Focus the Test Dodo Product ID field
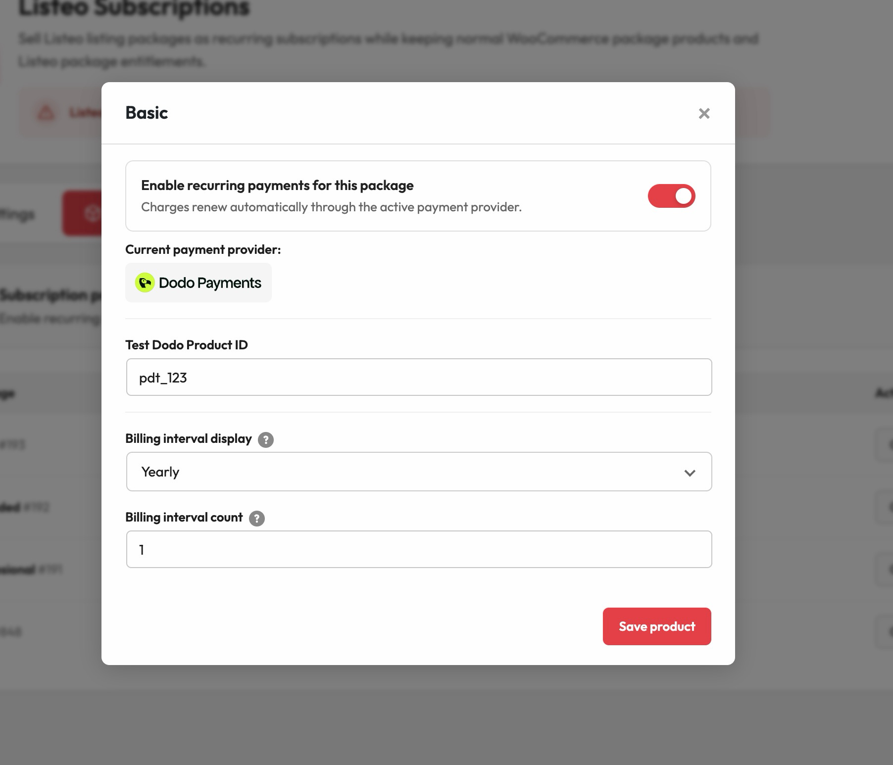 pyautogui.click(x=419, y=377)
